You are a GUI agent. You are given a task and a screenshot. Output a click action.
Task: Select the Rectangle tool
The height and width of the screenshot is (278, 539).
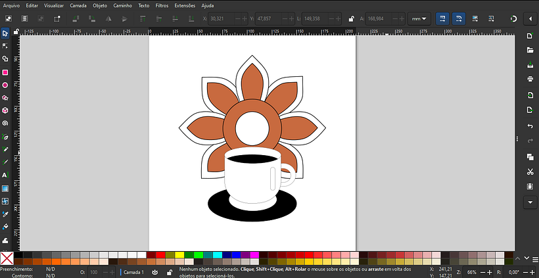5,72
